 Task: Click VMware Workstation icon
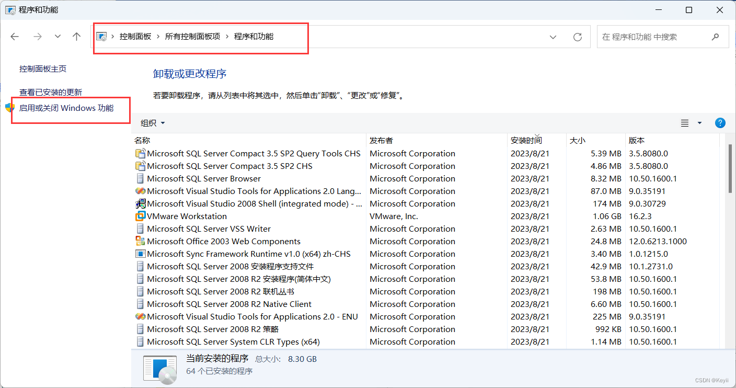pos(140,216)
